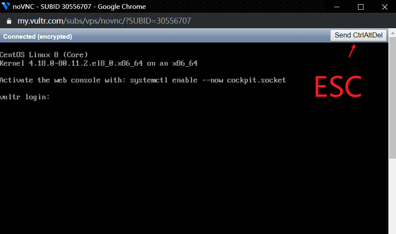The image size is (396, 234).
Task: Maximize the noVNC Chrome window
Action: pos(361,7)
